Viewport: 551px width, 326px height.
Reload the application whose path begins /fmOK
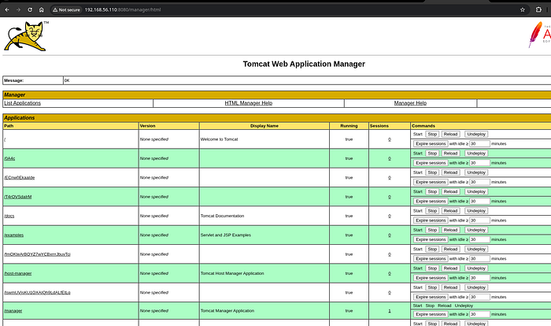[450, 250]
